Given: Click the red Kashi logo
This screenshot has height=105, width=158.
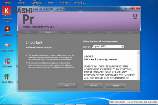Looking at the screenshot, I should click(6, 11).
